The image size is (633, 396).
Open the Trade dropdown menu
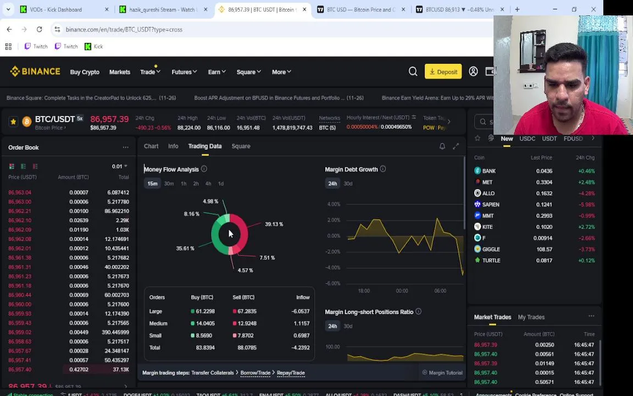150,72
